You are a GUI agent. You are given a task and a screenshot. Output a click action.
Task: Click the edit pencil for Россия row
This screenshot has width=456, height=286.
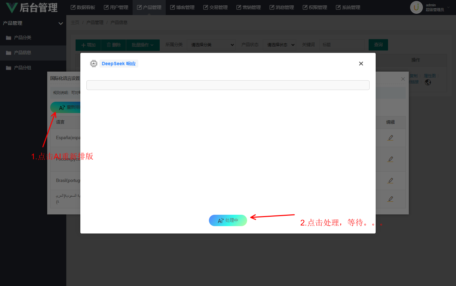[390, 159]
